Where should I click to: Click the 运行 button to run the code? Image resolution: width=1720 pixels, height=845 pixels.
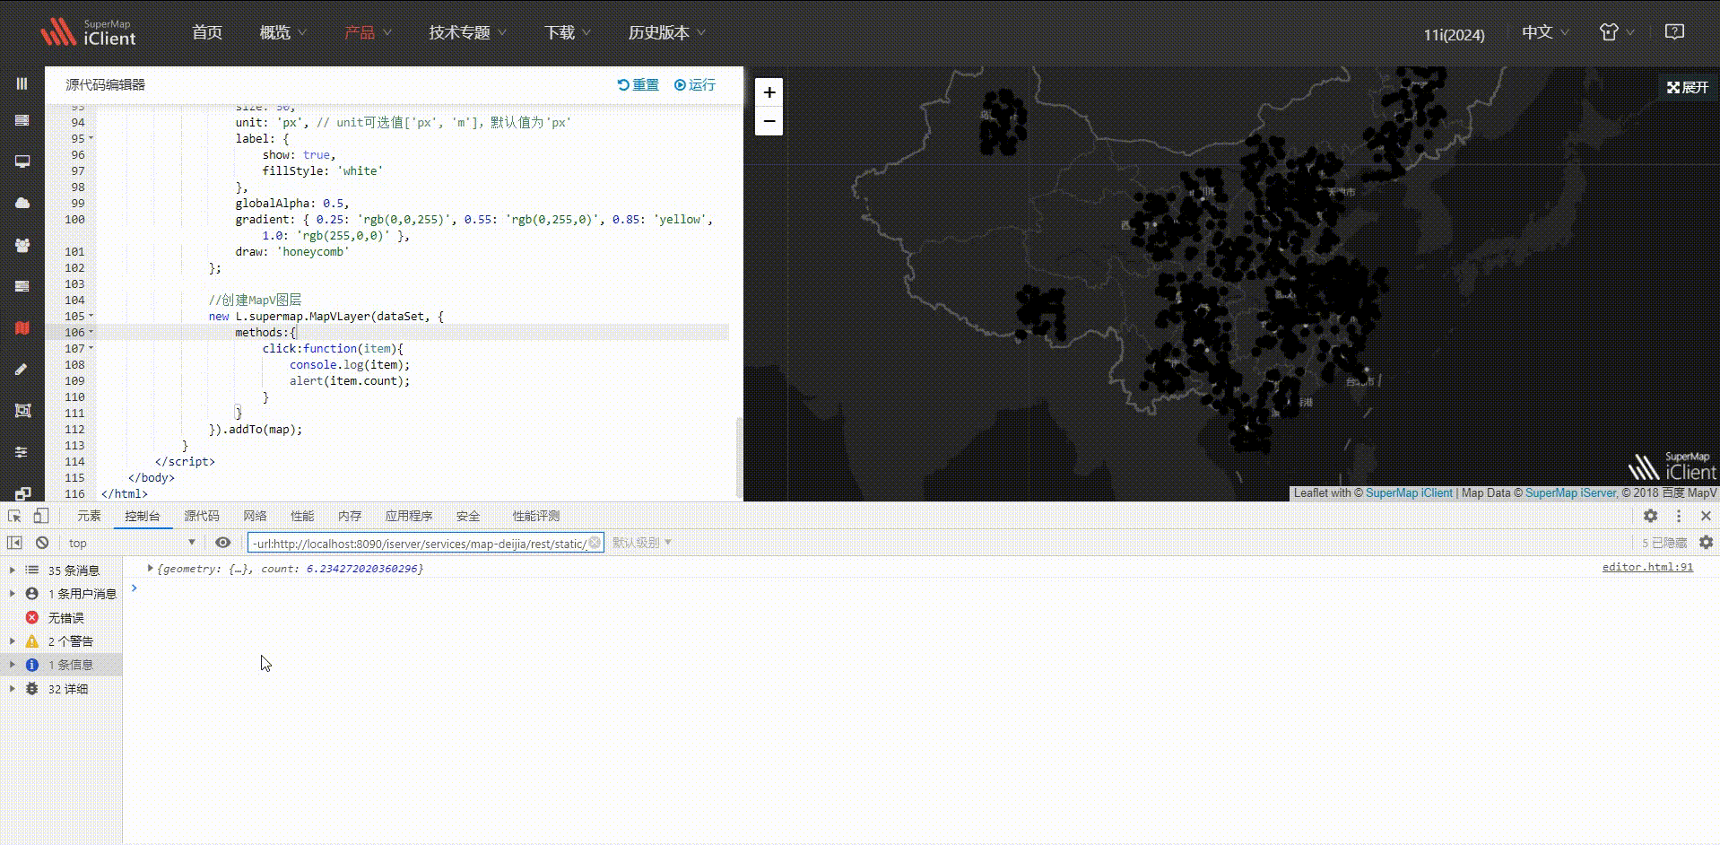point(695,84)
